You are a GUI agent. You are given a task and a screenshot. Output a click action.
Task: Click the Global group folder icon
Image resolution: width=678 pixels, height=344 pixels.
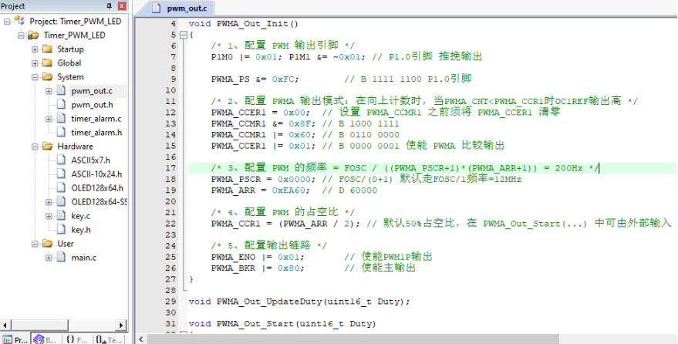(48, 62)
